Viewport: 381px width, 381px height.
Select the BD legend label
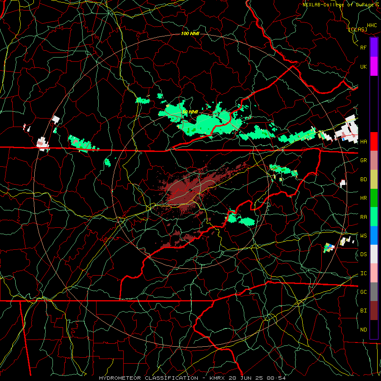point(364,179)
